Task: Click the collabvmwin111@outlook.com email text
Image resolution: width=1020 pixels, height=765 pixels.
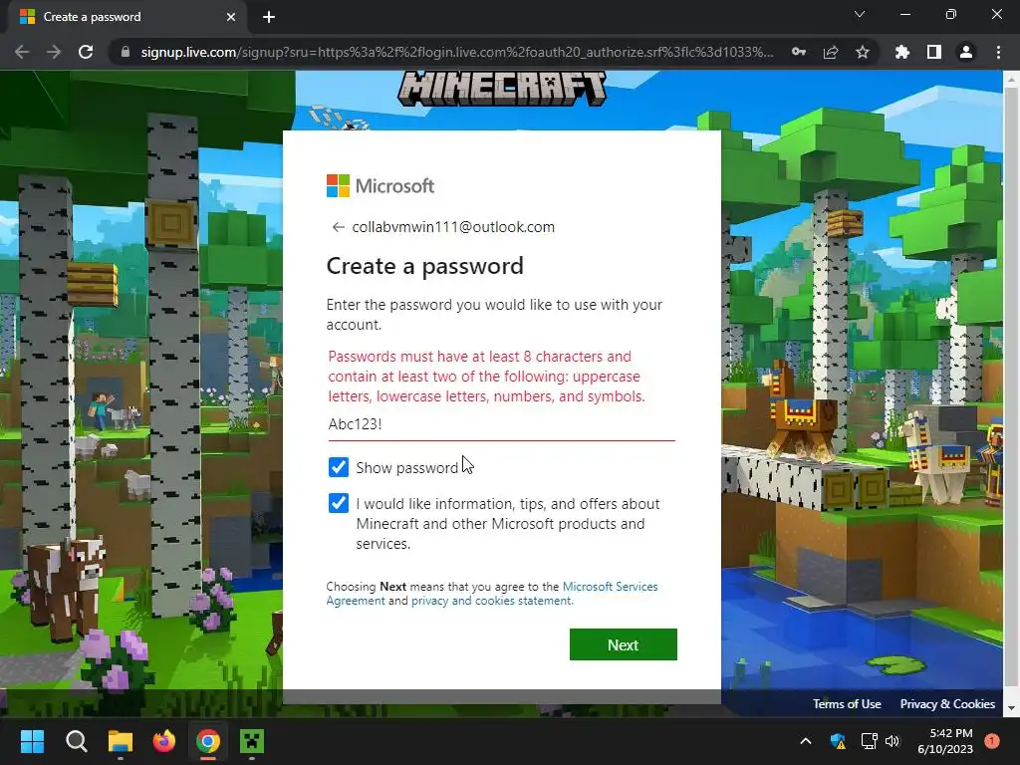Action: pos(453,227)
